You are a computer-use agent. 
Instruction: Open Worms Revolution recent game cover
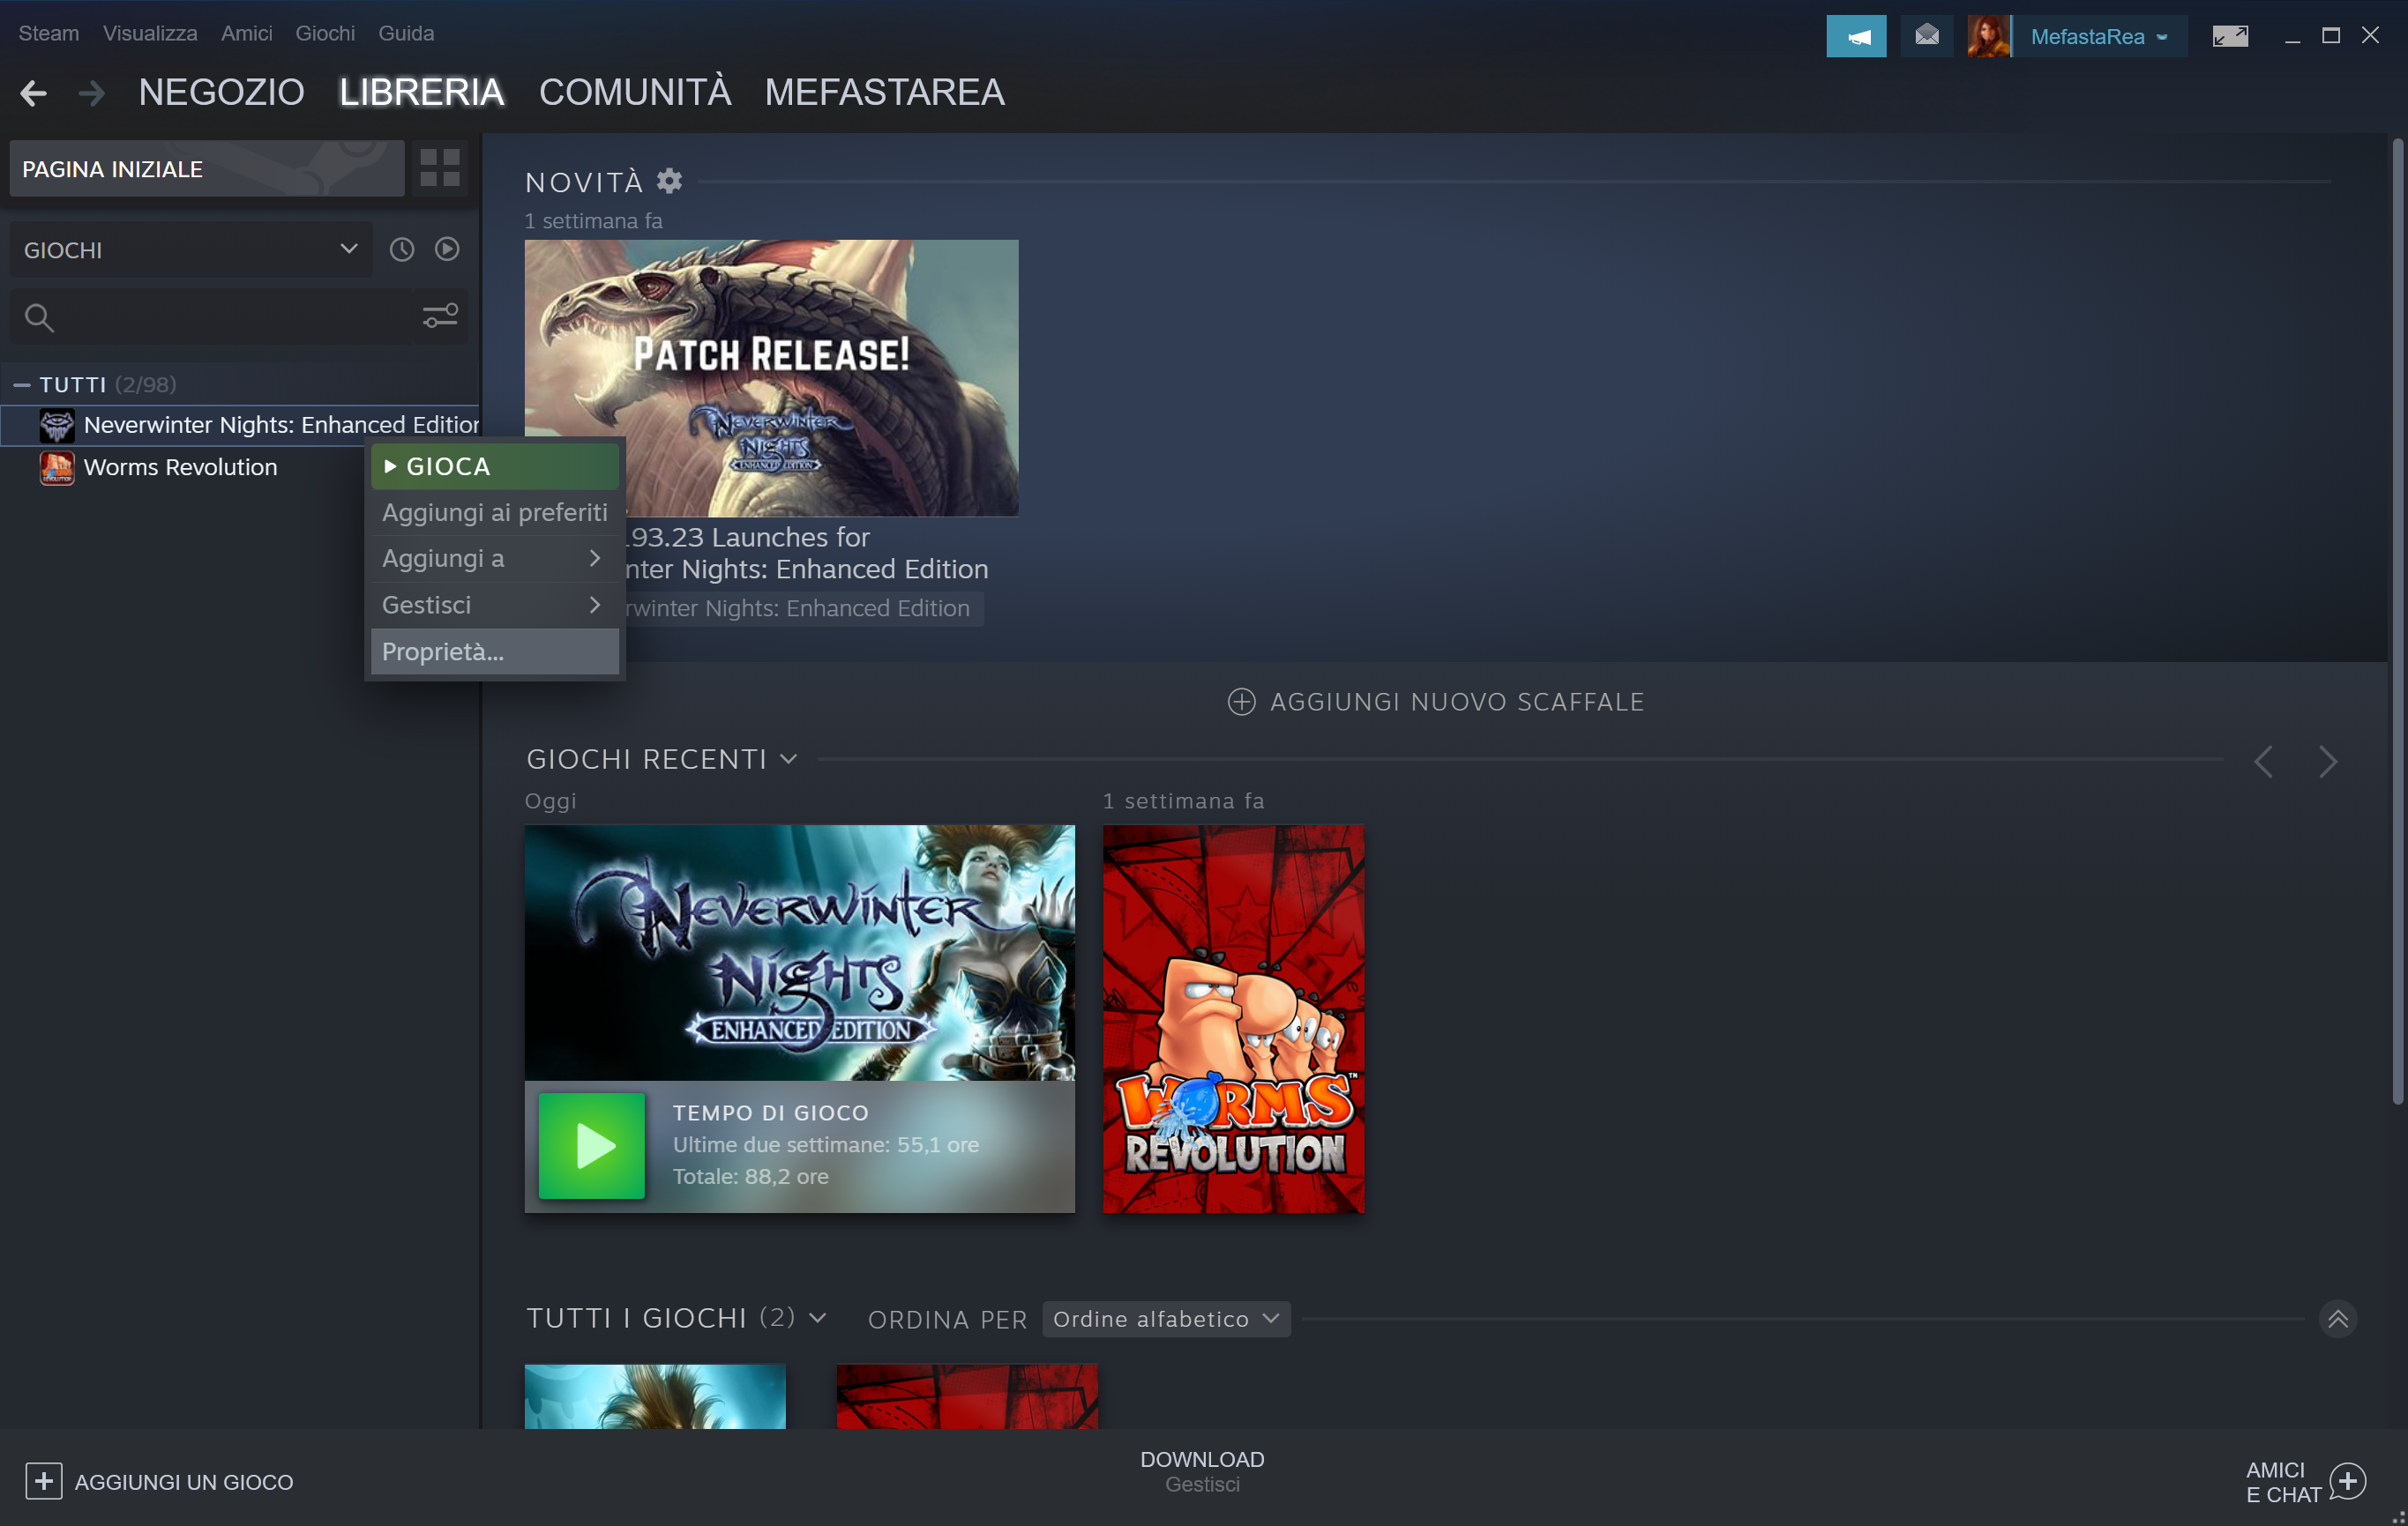click(x=1233, y=1018)
